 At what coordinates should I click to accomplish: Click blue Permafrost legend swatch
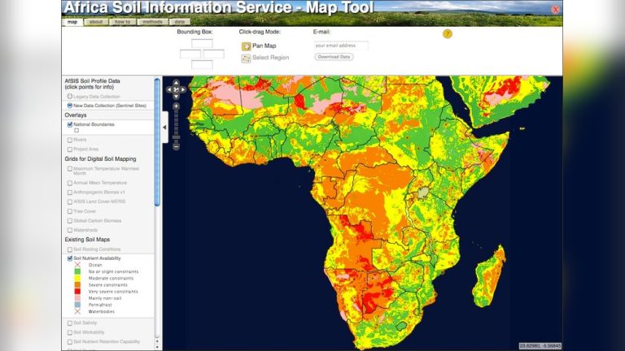pos(77,305)
